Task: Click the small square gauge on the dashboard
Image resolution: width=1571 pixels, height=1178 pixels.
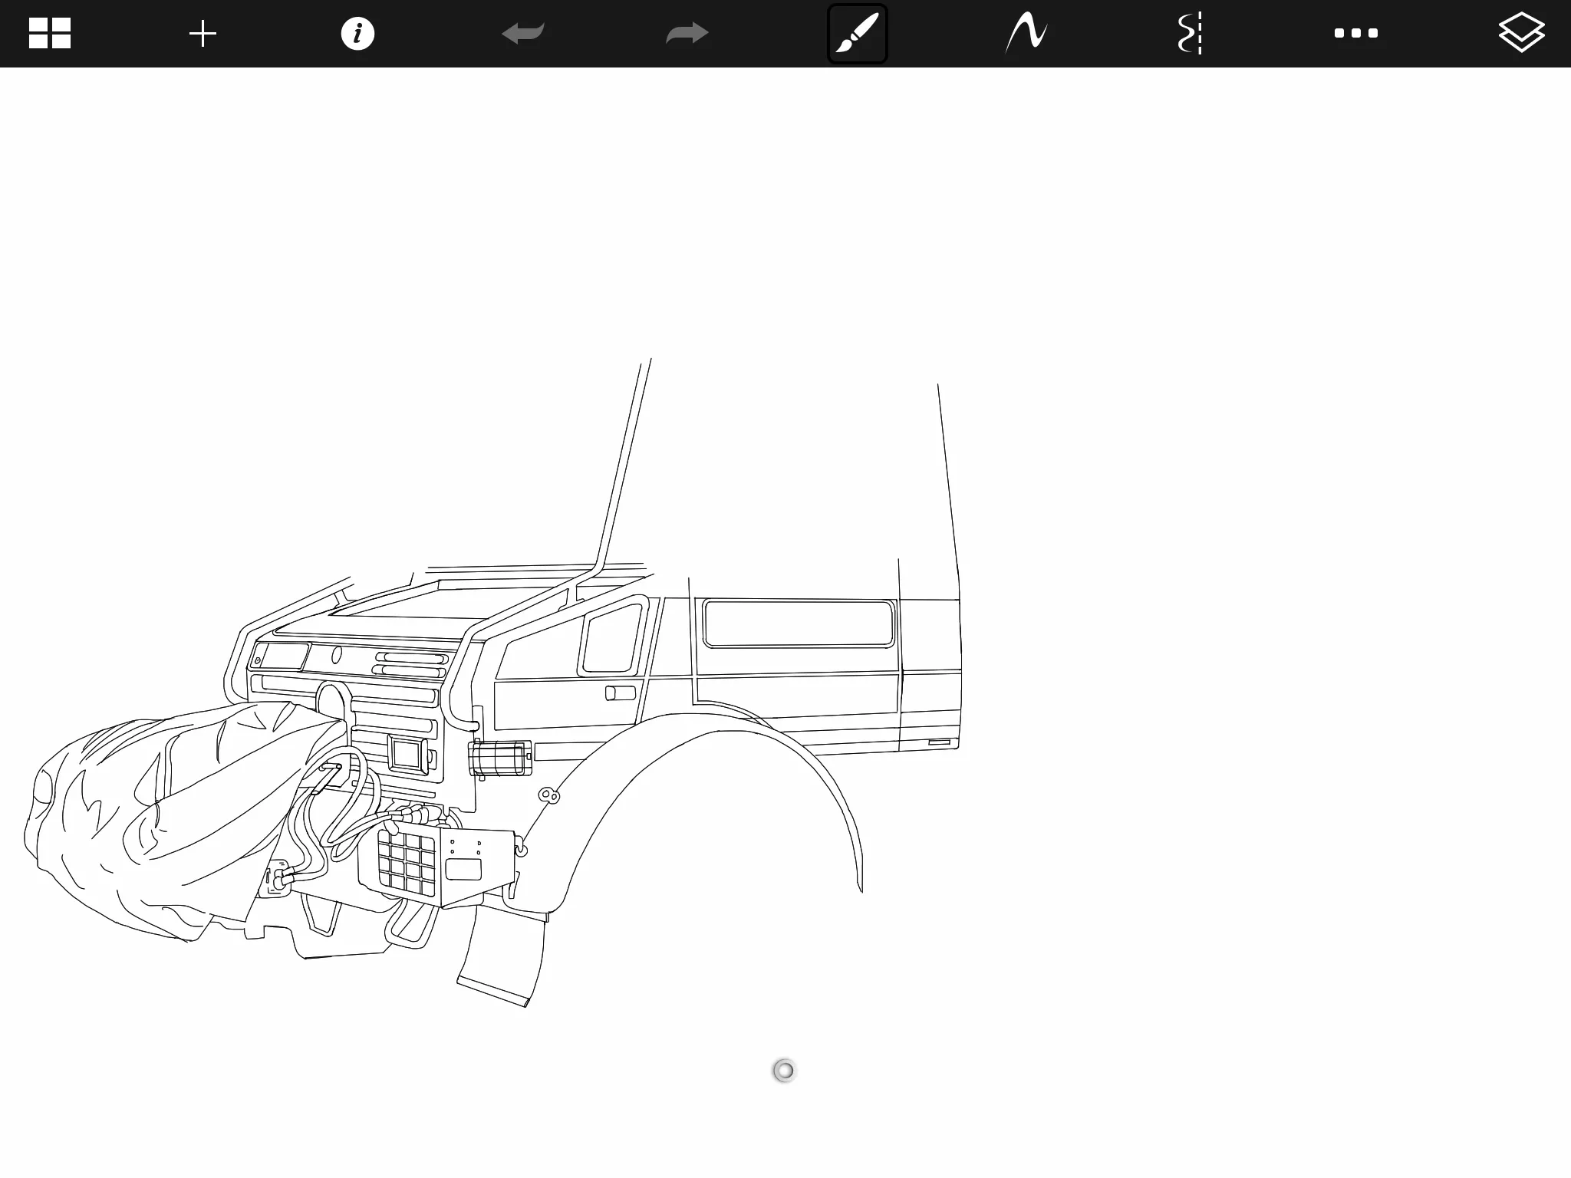Action: click(x=407, y=753)
